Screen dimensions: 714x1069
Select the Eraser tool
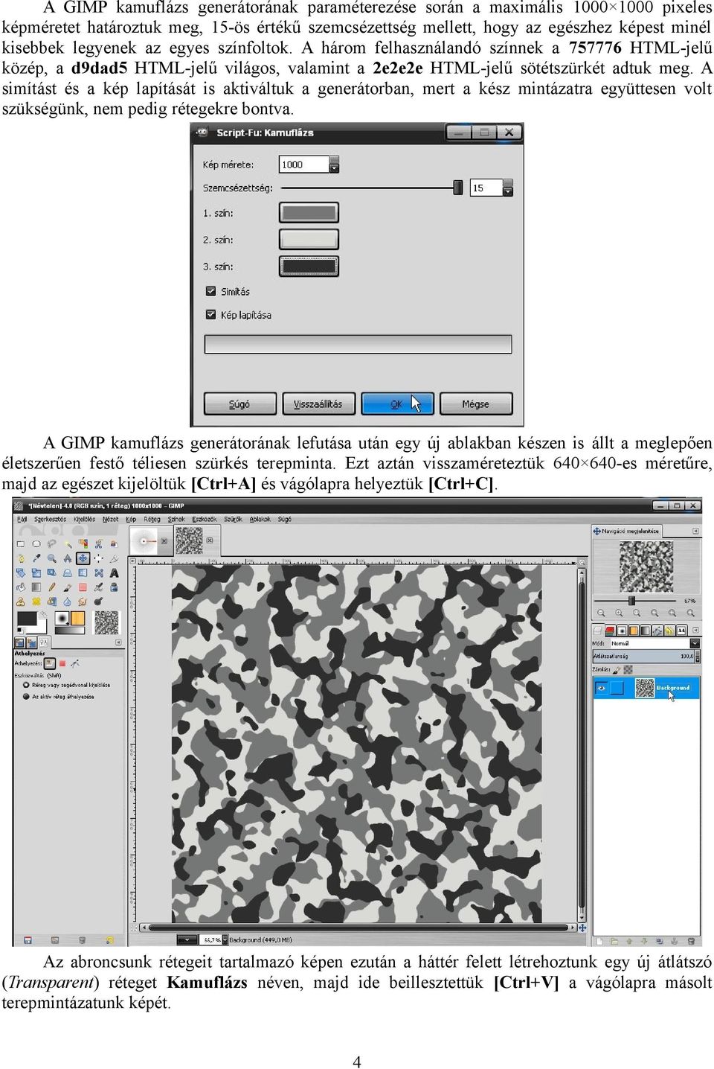pyautogui.click(x=83, y=587)
